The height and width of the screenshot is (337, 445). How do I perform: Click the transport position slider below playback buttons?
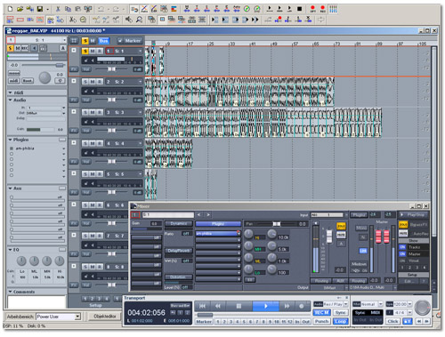205,315
